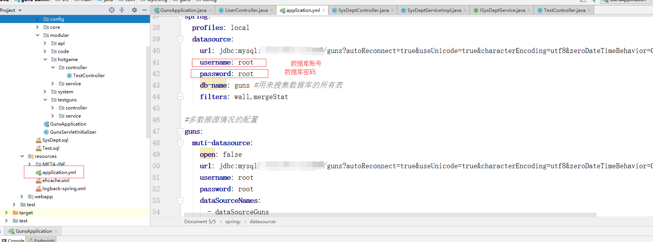Expand the webapp folder
The image size is (653, 242).
pos(22,197)
